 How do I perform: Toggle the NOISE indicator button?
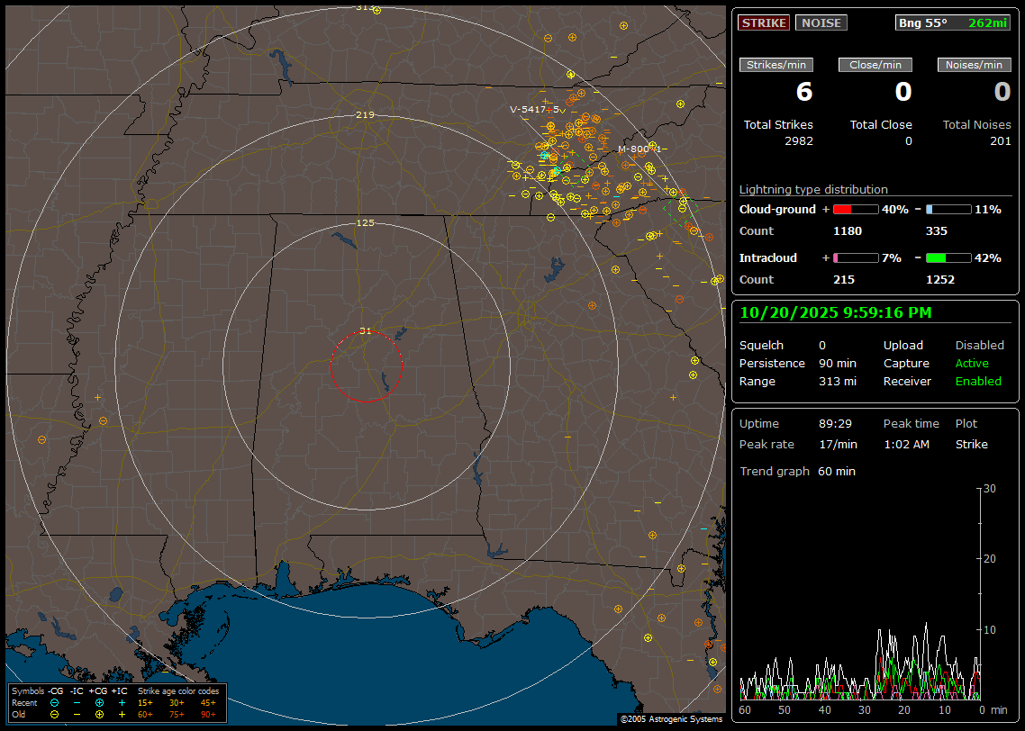pyautogui.click(x=821, y=23)
